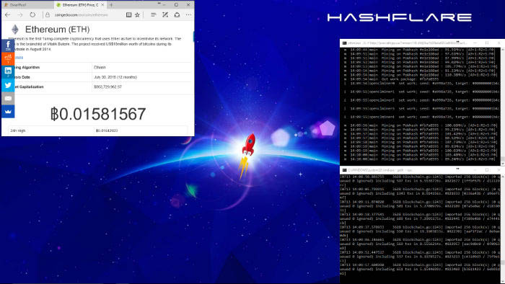Open the Edge More (…) menu
Image resolution: width=505 pixels, height=284 pixels.
coord(188,15)
